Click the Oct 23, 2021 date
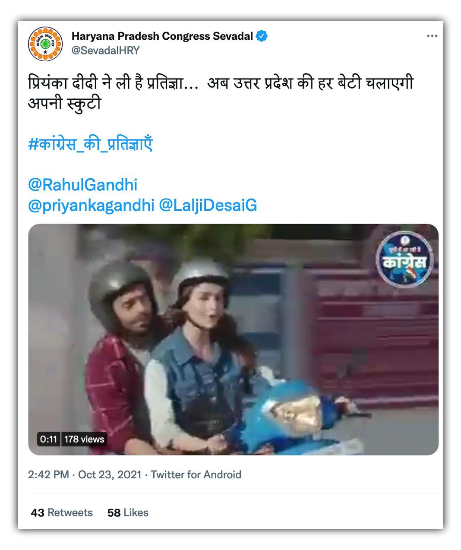461x550 pixels. 110,475
